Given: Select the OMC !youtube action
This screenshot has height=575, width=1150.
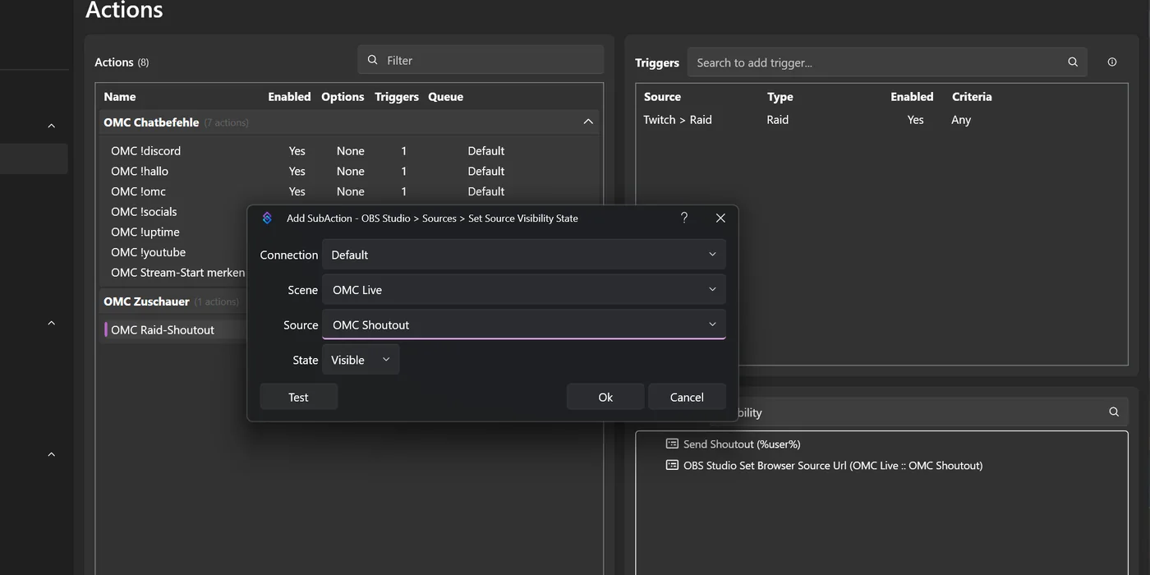Looking at the screenshot, I should point(148,252).
